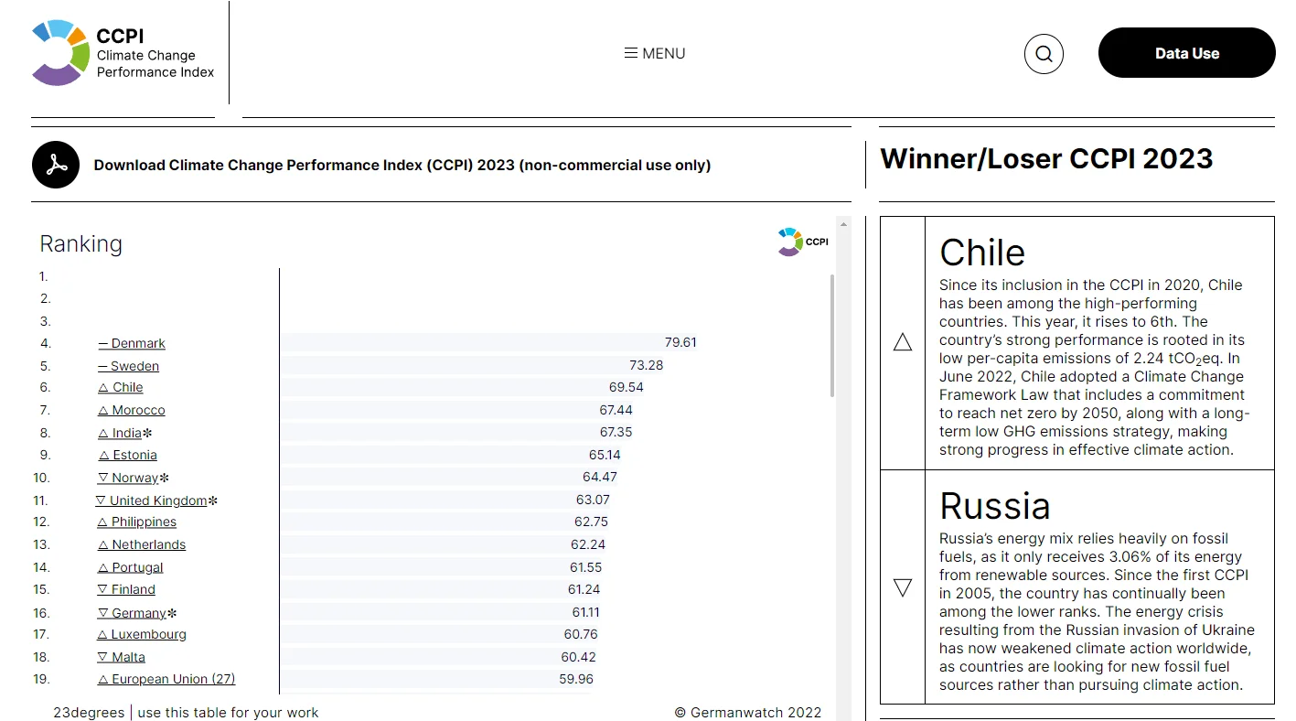This screenshot has height=721, width=1296.
Task: Click Denmark's score bar value 79.61
Action: pyautogui.click(x=680, y=343)
